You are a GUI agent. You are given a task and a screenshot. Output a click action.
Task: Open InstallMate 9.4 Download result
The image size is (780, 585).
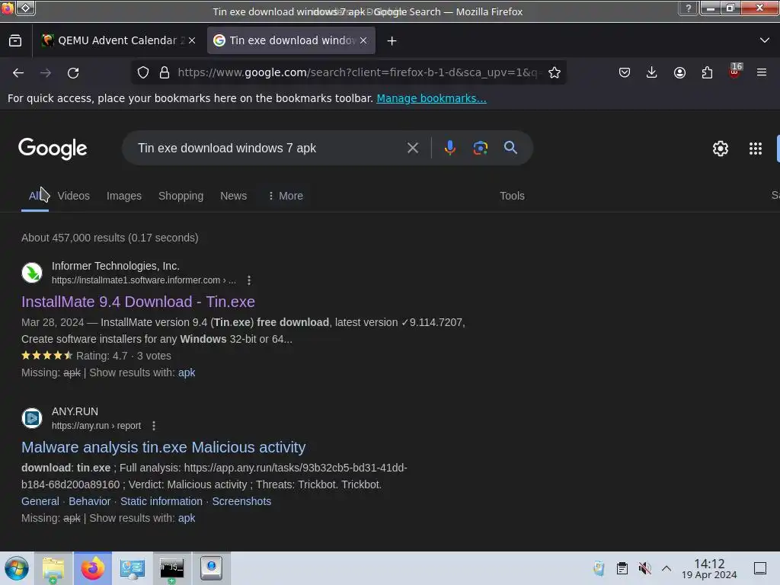click(x=138, y=302)
